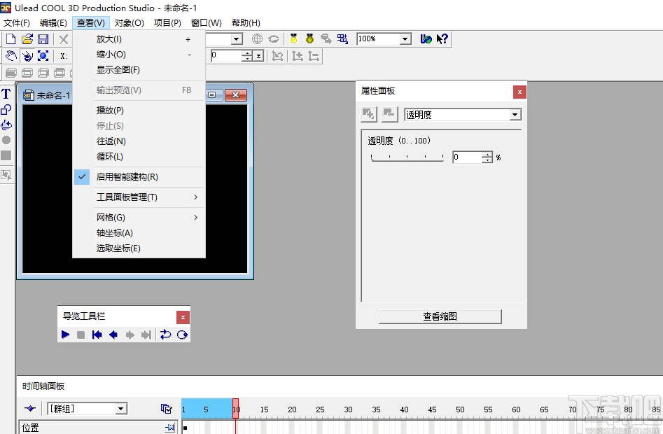Toggle the second light bulb in the toolbar
Viewport: 663px width, 434px height.
click(x=309, y=39)
